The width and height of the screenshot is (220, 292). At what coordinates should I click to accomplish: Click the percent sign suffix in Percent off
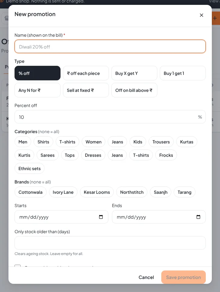pyautogui.click(x=200, y=117)
